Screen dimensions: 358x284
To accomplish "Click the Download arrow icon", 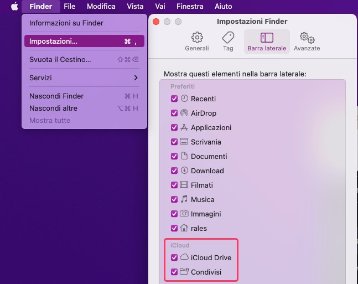I will pyautogui.click(x=184, y=170).
